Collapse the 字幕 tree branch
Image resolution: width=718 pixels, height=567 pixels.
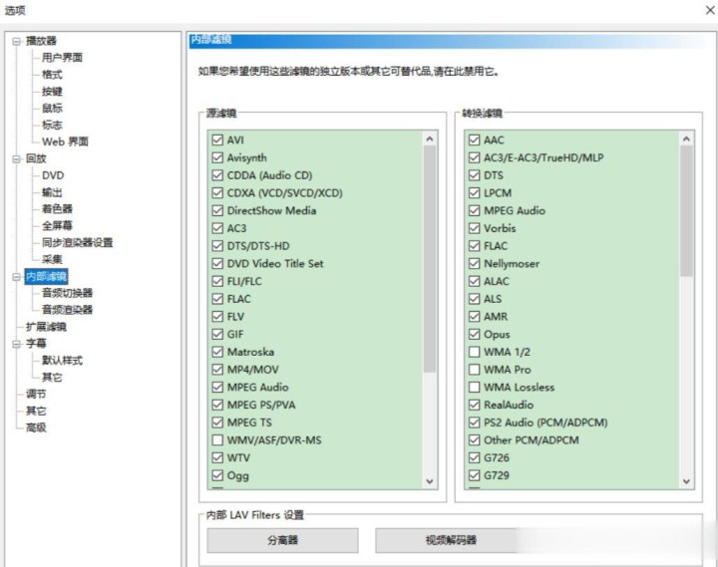tap(16, 344)
